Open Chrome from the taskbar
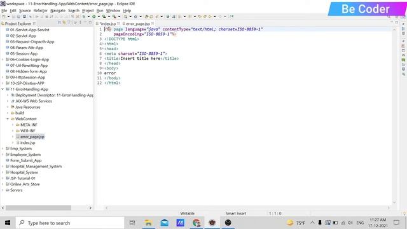Viewport: 407px width, 229px height. point(197,223)
